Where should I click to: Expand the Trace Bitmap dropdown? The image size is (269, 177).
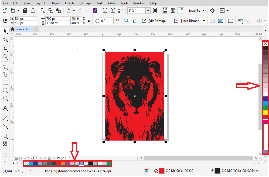click(x=204, y=21)
